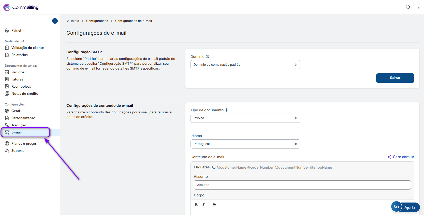Click the heart favorite icon
The image size is (424, 215).
coord(408,7)
